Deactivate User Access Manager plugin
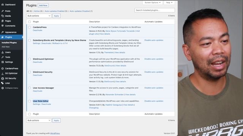 [x=38, y=91]
